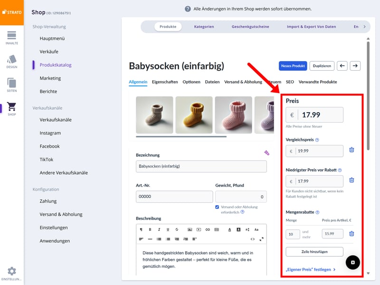The width and height of the screenshot is (380, 285).
Task: Click the Bezeichnung input field
Action: coord(201,166)
